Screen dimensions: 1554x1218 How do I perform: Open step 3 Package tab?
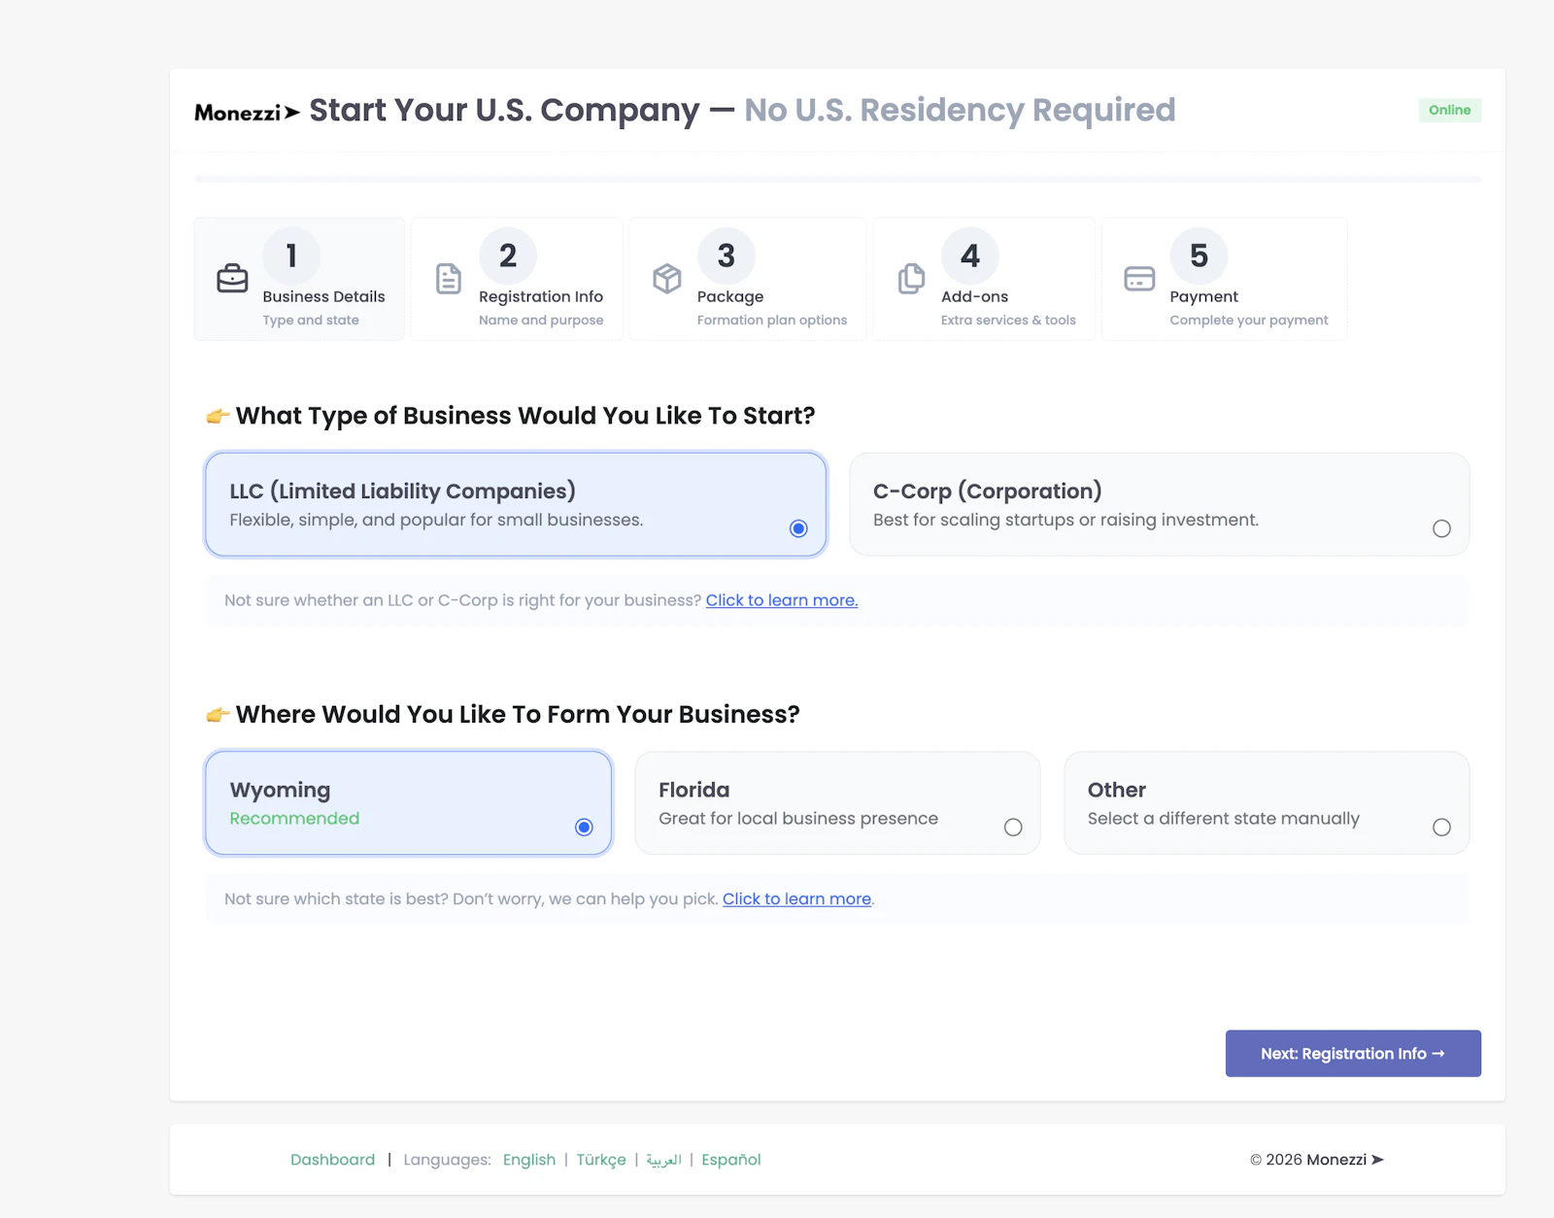coord(748,279)
